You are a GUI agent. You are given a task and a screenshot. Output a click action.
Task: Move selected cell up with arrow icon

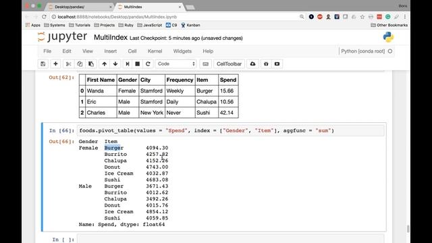click(105, 64)
